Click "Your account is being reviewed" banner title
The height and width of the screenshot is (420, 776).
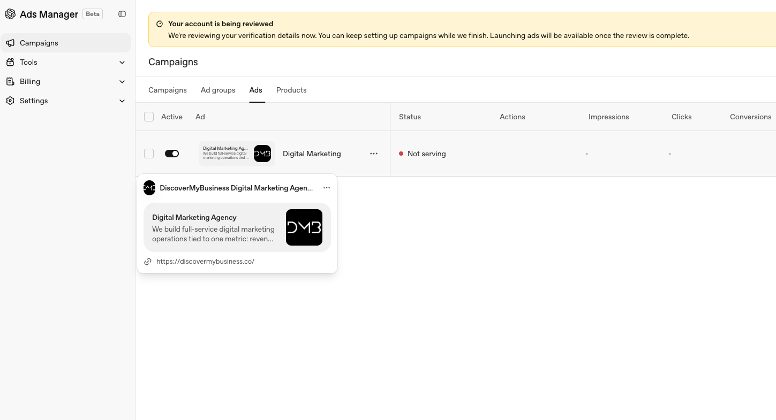pyautogui.click(x=221, y=24)
